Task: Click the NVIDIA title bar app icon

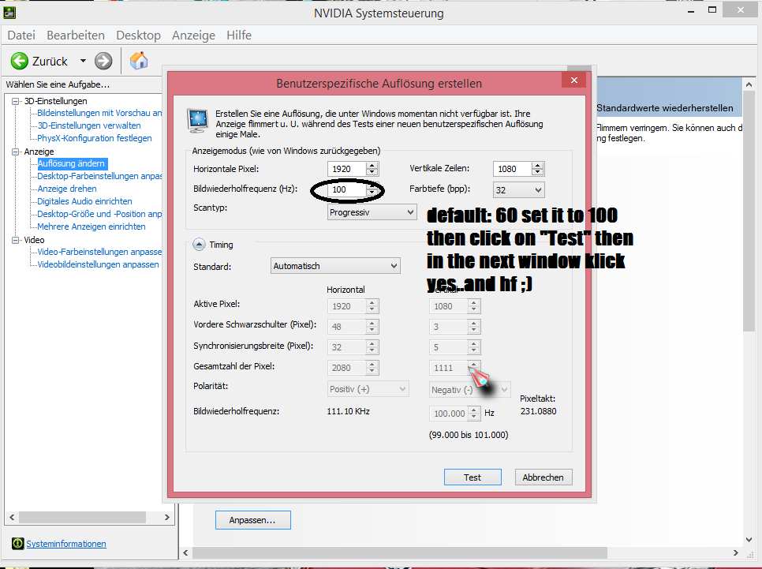Action: [x=9, y=13]
